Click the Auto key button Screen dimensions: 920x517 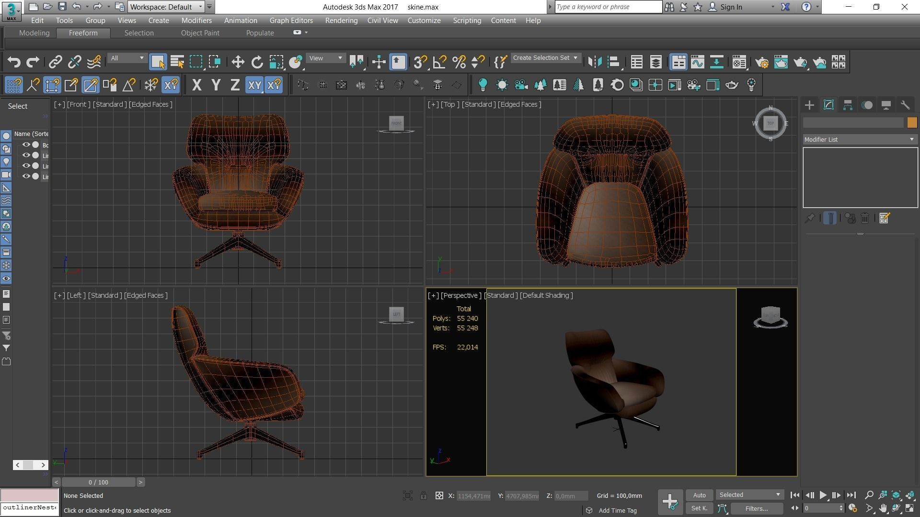coord(699,495)
